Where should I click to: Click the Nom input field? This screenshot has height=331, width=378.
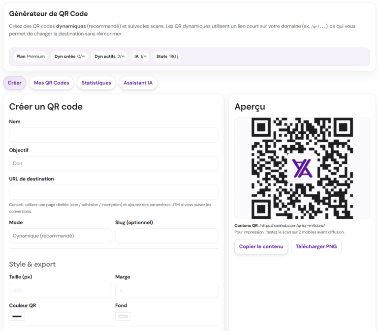tap(113, 135)
